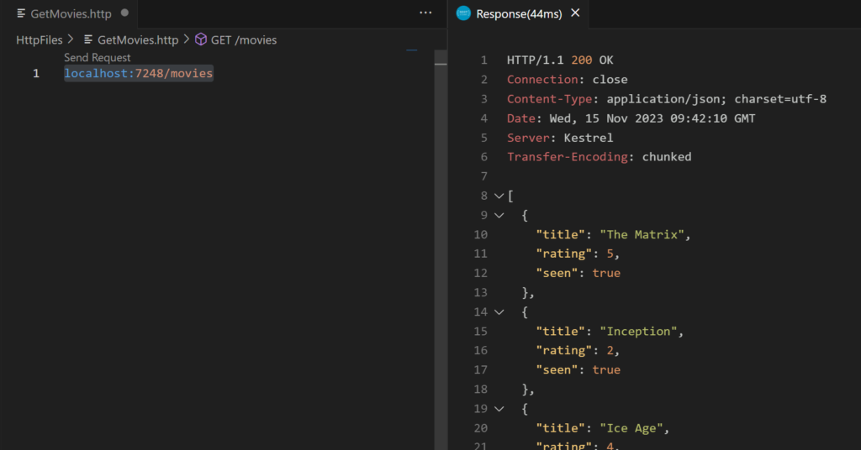Fold the Ice Age object at line 19
The width and height of the screenshot is (861, 450).
coord(499,408)
